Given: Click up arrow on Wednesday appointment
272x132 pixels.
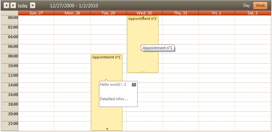Looking at the screenshot, I should click(143, 17).
